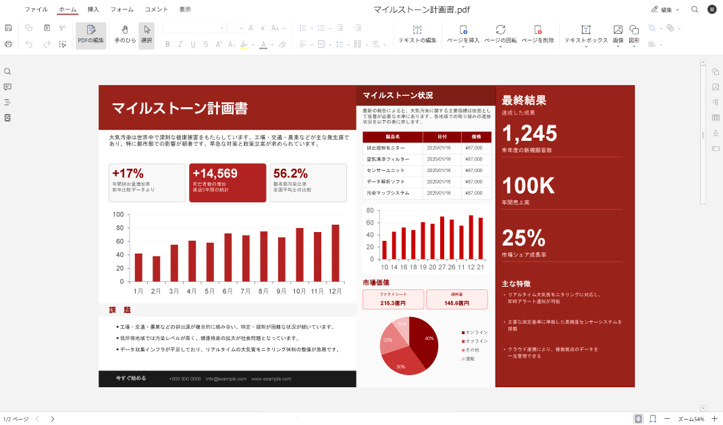
Task: Click the Paste clipboard icon
Action: click(x=47, y=28)
